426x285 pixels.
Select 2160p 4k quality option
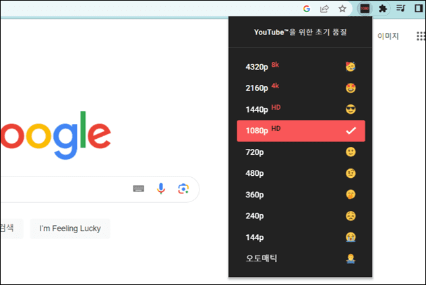(x=301, y=88)
